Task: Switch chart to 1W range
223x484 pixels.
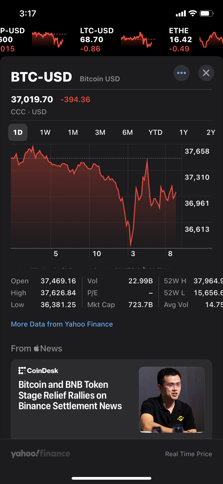Action: pyautogui.click(x=45, y=132)
